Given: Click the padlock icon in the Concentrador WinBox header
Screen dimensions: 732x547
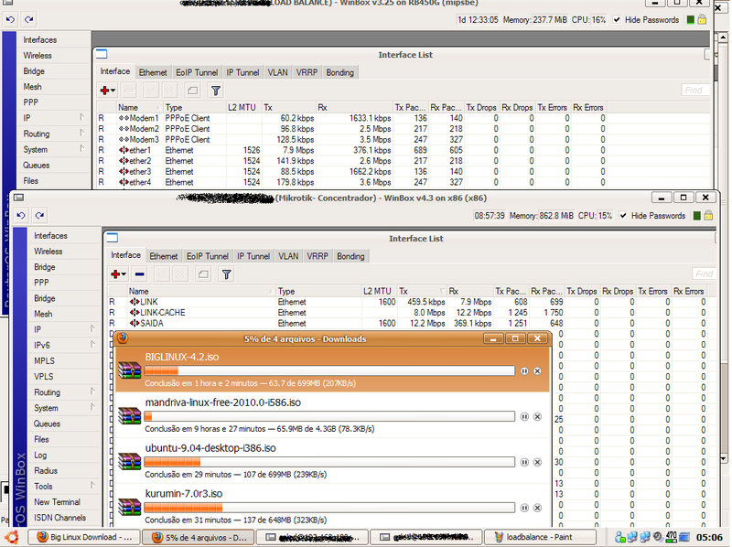Looking at the screenshot, I should [708, 215].
